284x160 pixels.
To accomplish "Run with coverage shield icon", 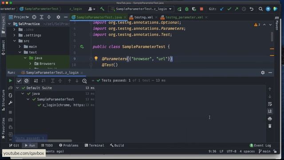I will 194,9.
